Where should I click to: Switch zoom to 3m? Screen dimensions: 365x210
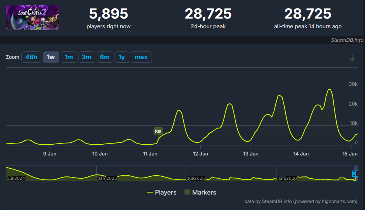[x=87, y=57]
